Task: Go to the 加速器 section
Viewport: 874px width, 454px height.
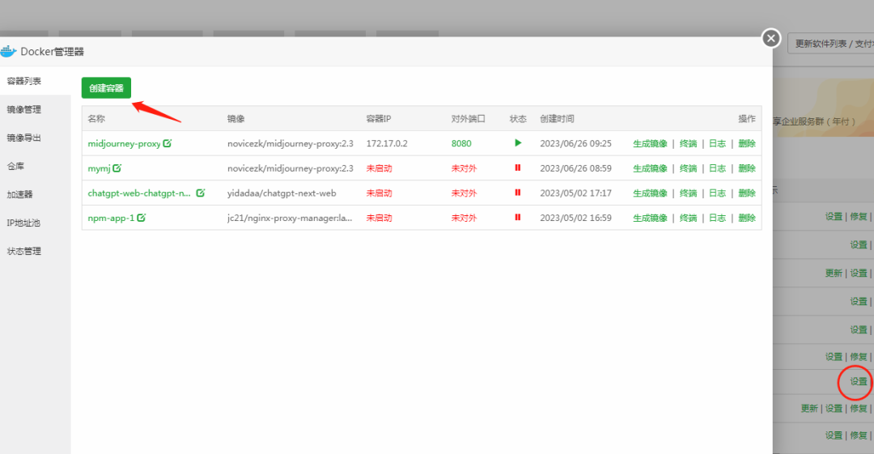Action: (x=20, y=194)
